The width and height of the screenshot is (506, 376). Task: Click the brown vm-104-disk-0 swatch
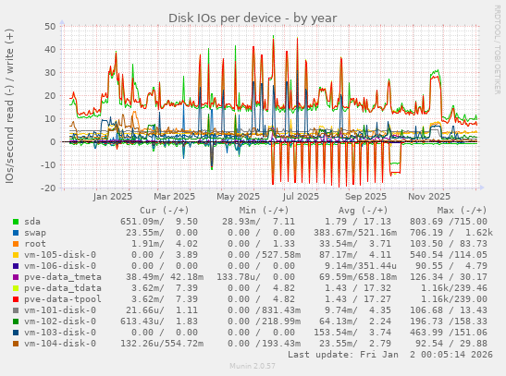point(16,344)
